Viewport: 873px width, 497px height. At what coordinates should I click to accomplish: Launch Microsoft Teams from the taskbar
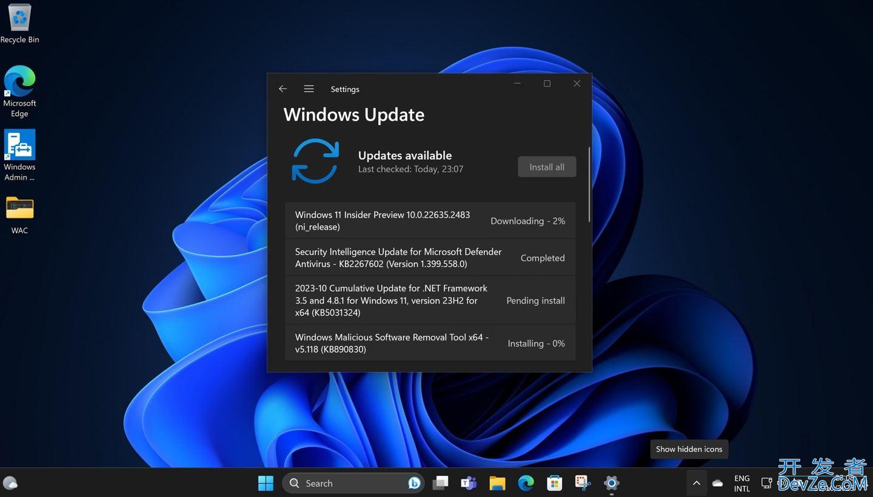(469, 483)
